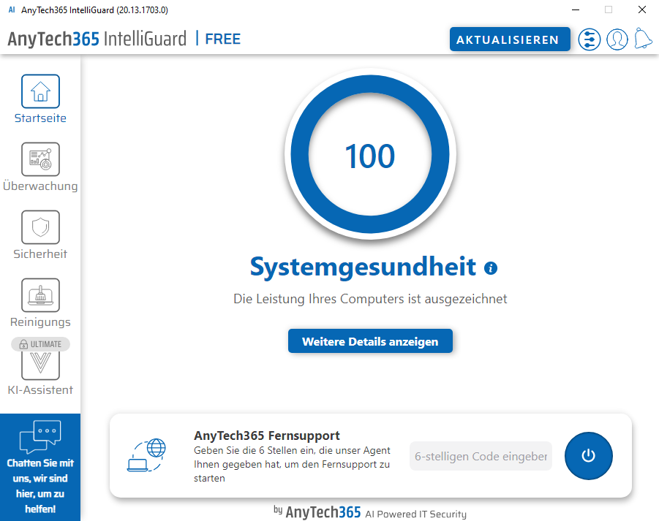
Task: Click the info icon beside Systemgesundheit
Action: pyautogui.click(x=491, y=268)
